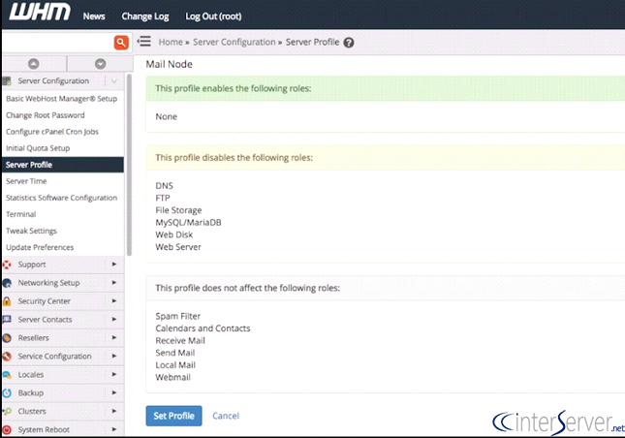Viewport: 625px width, 438px height.
Task: Click the Spam Filter role text
Action: click(177, 316)
